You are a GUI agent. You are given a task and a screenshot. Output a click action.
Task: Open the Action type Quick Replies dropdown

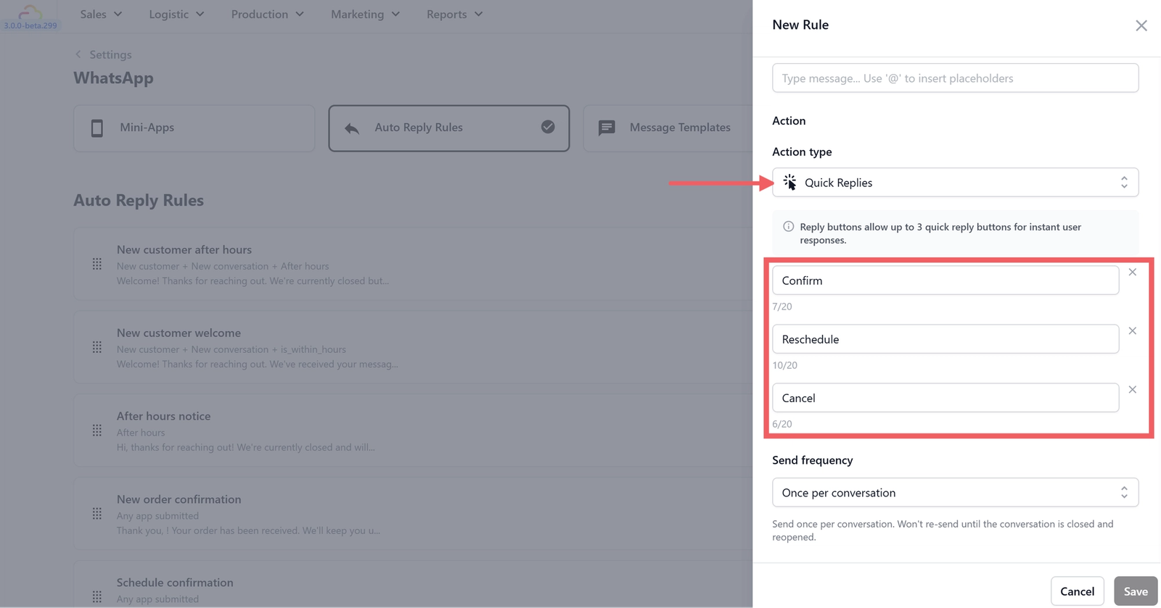[955, 183]
